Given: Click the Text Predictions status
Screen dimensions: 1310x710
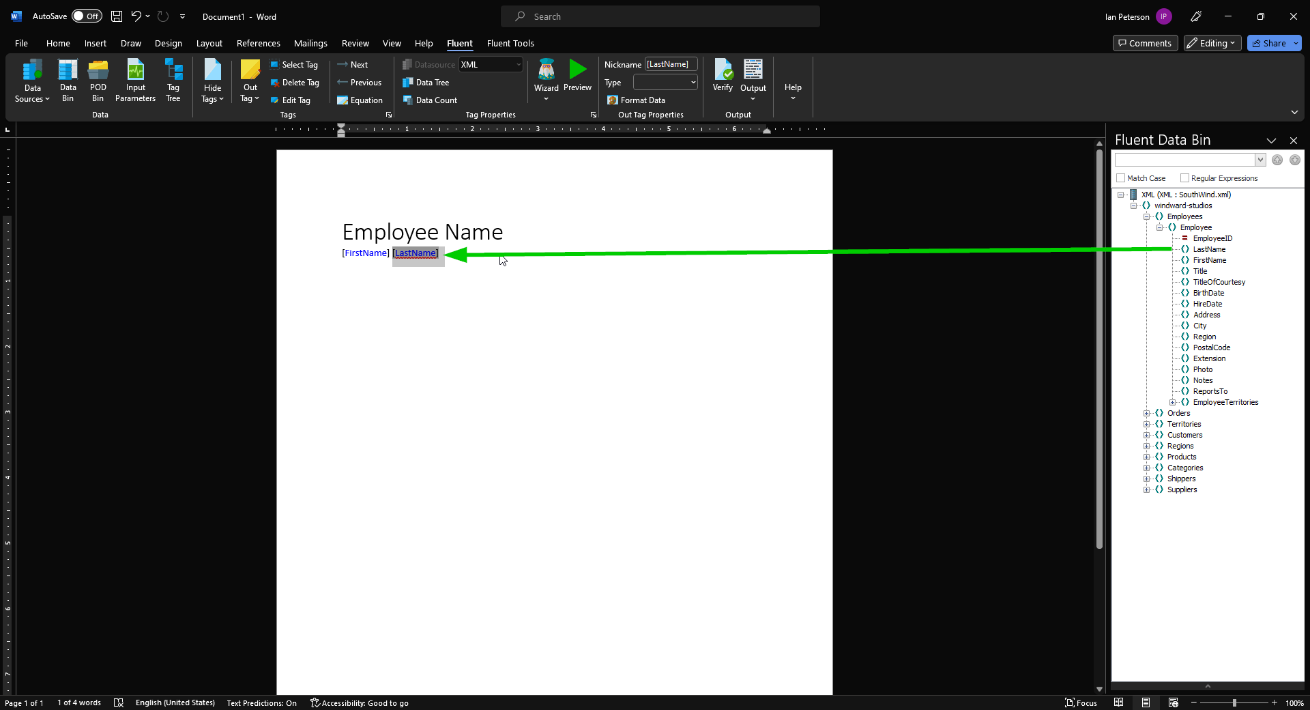Looking at the screenshot, I should pyautogui.click(x=261, y=702).
